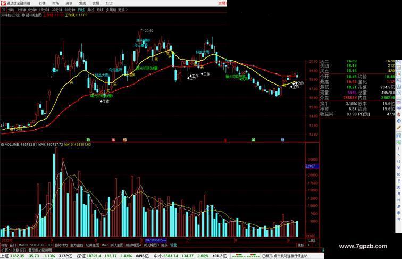Click the 通达信 app logo icon
This screenshot has width=402, height=259.
[x=3, y=3]
